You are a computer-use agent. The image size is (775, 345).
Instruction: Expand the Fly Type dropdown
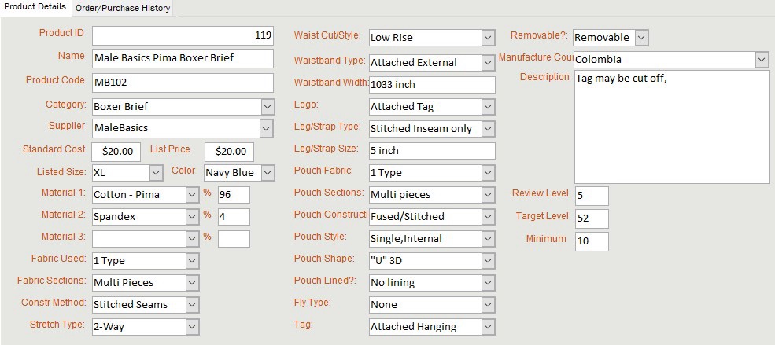point(488,304)
